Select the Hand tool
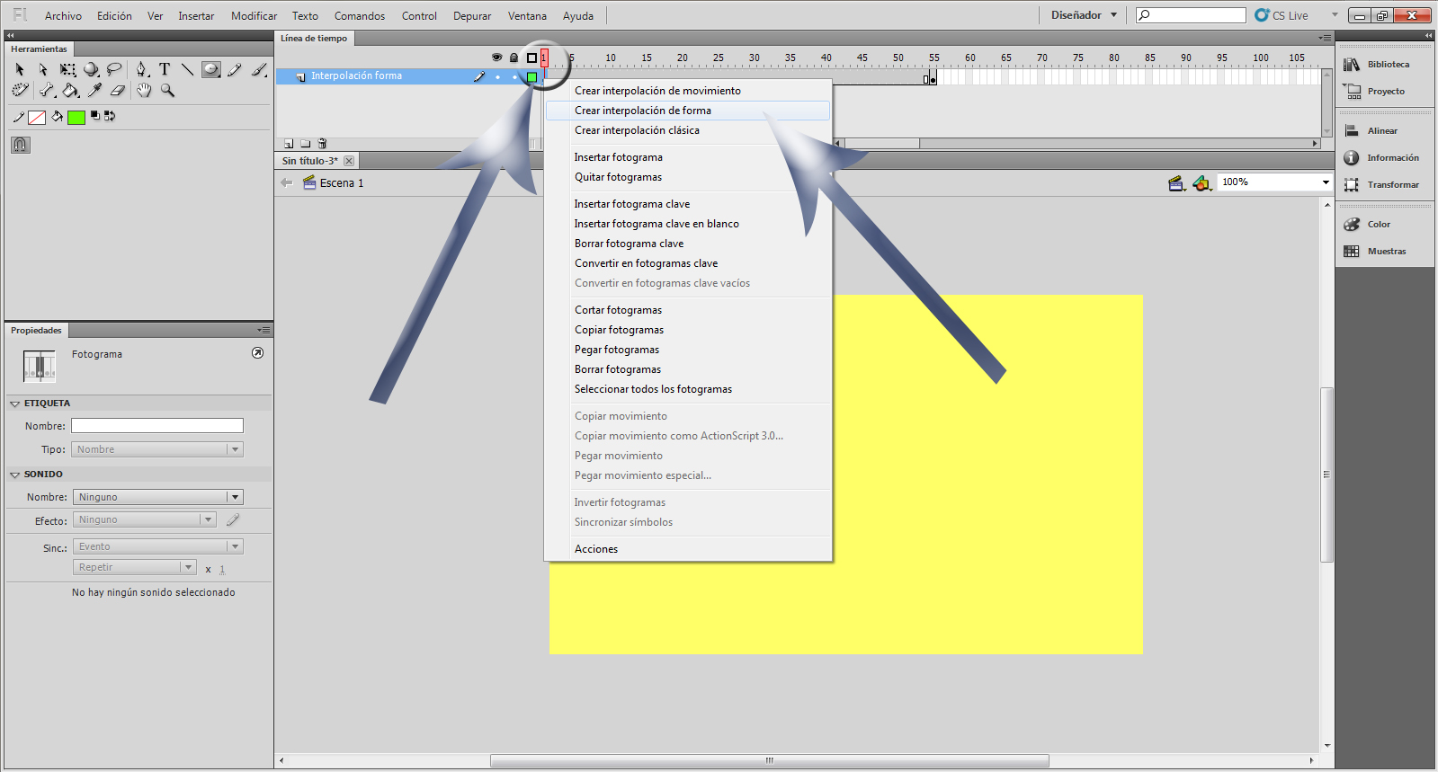Screen dimensions: 1438x772 [x=144, y=91]
